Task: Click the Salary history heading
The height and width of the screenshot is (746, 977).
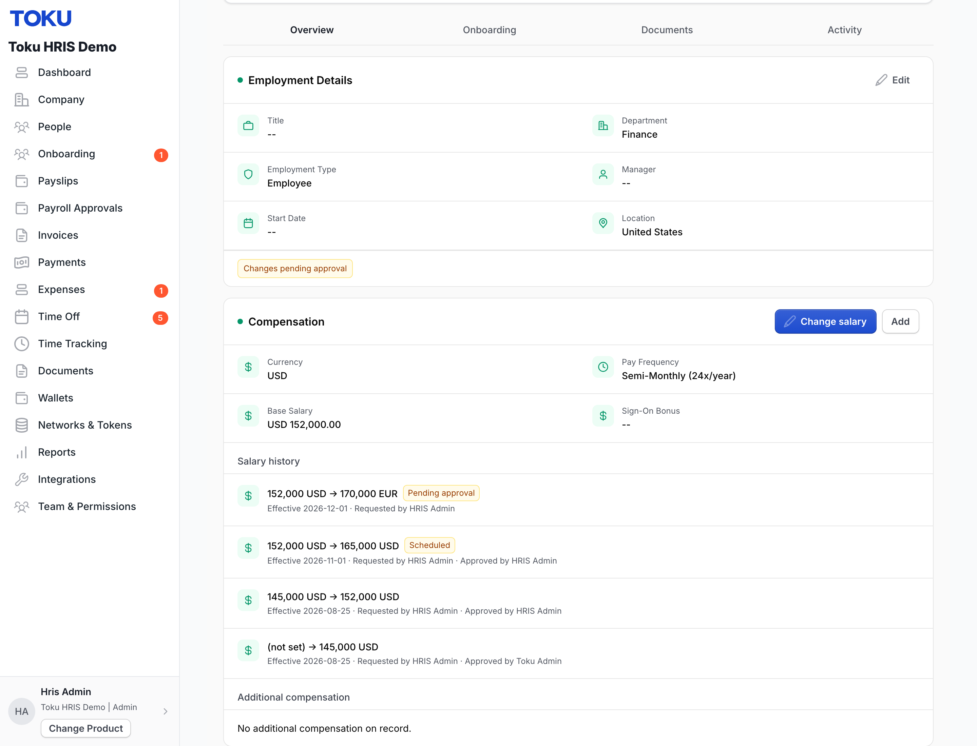Action: [x=268, y=461]
